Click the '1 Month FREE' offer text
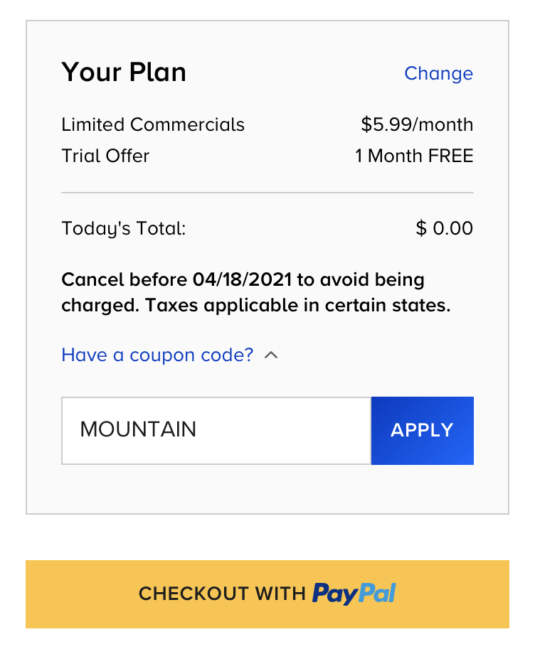Image resolution: width=535 pixels, height=654 pixels. (x=414, y=156)
